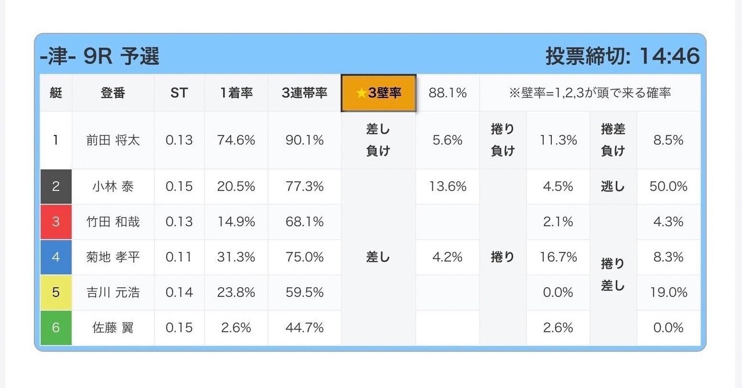Click the 投票締切: 14:46 deadline text

pyautogui.click(x=623, y=56)
